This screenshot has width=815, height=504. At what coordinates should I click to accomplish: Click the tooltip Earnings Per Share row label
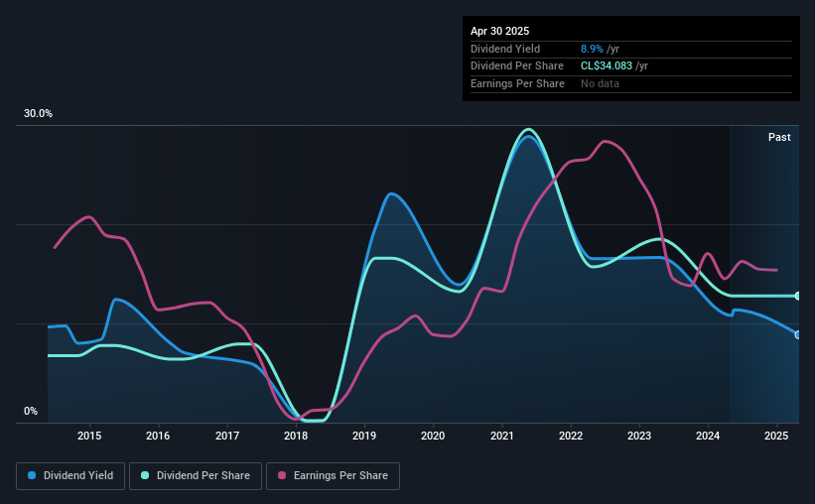tap(517, 83)
